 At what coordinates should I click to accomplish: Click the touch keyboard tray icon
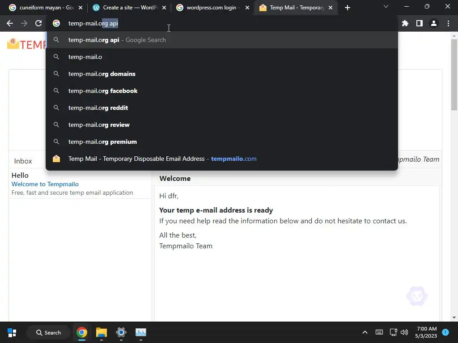(379, 332)
